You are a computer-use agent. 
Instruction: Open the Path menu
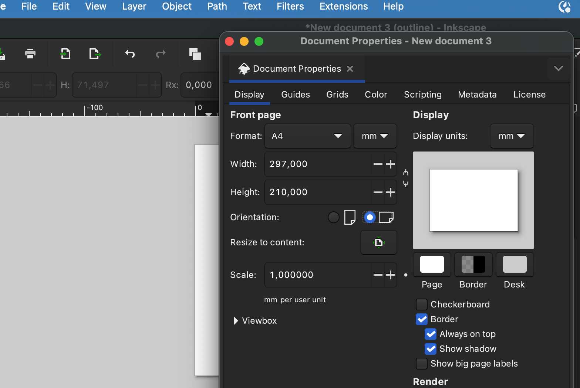217,7
